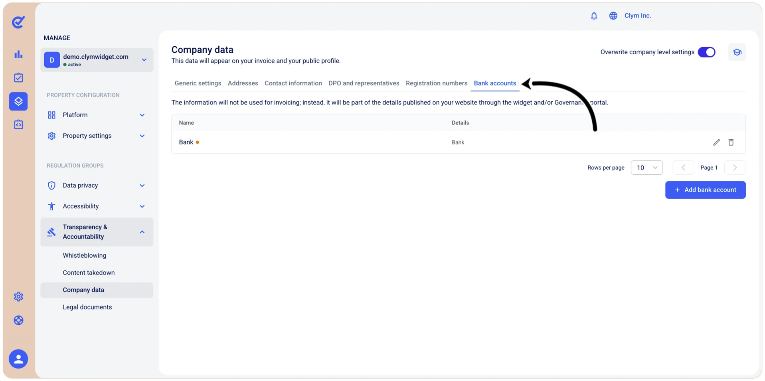Switch to the Addresses tab
This screenshot has width=765, height=381.
[x=243, y=83]
